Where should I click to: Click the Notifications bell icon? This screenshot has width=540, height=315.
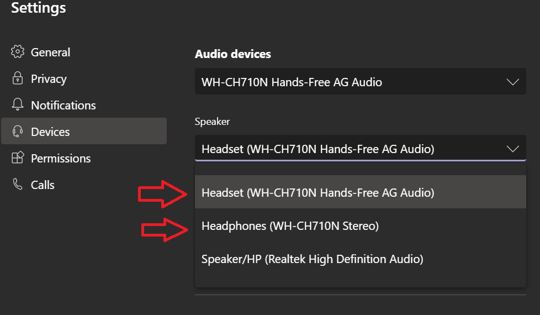click(x=18, y=104)
